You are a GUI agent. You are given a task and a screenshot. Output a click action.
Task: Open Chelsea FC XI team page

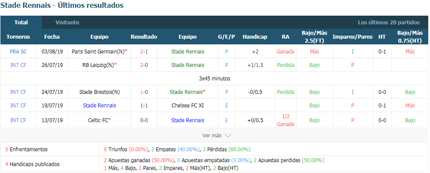pos(188,105)
